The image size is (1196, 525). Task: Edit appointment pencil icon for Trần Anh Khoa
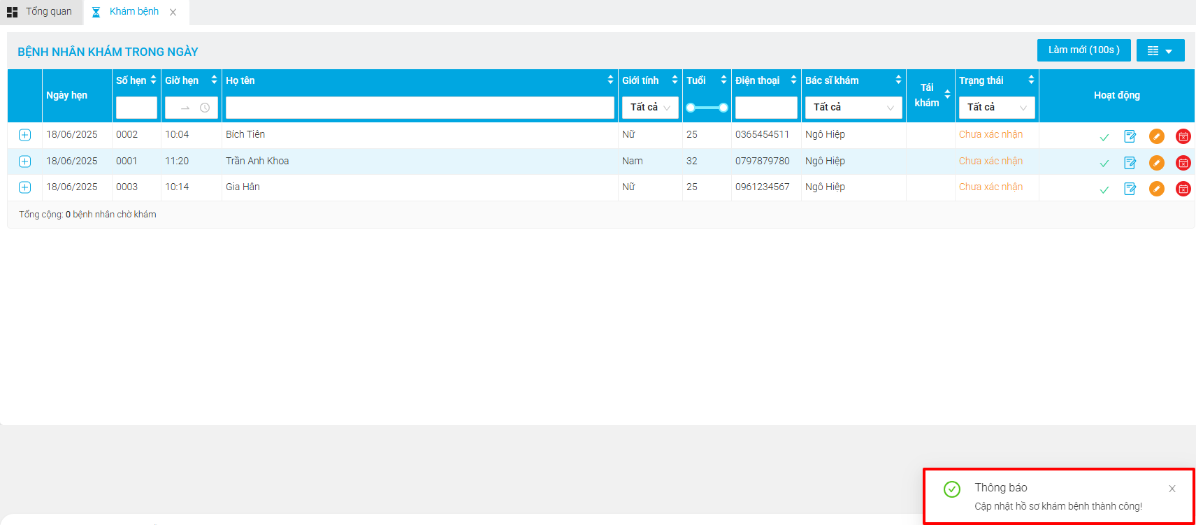[x=1157, y=163]
